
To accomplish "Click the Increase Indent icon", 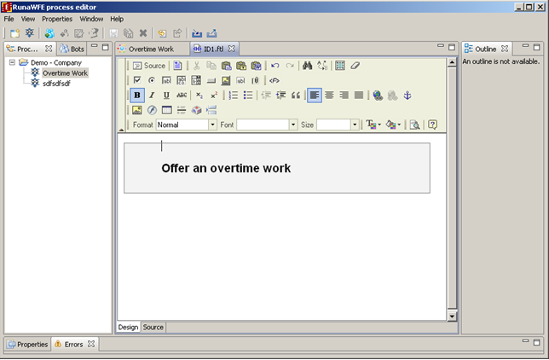I will tap(280, 96).
